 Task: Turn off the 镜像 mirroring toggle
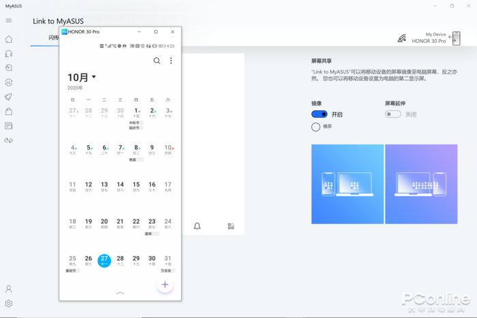(319, 114)
